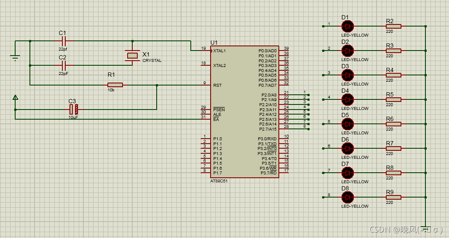The height and width of the screenshot is (238, 449).
Task: Select the X1 crystal component
Action: tap(132, 55)
